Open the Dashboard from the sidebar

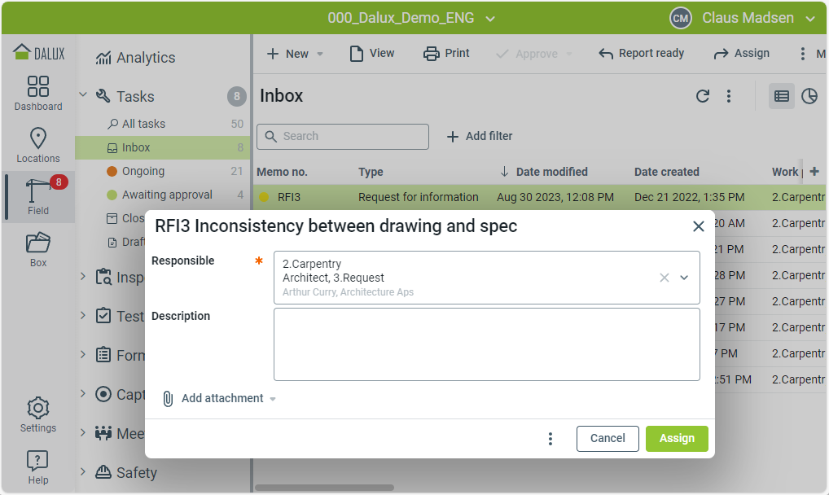coord(37,93)
